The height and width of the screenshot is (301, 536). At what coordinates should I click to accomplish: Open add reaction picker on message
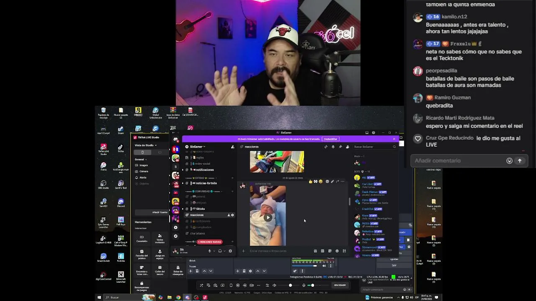pos(327,181)
